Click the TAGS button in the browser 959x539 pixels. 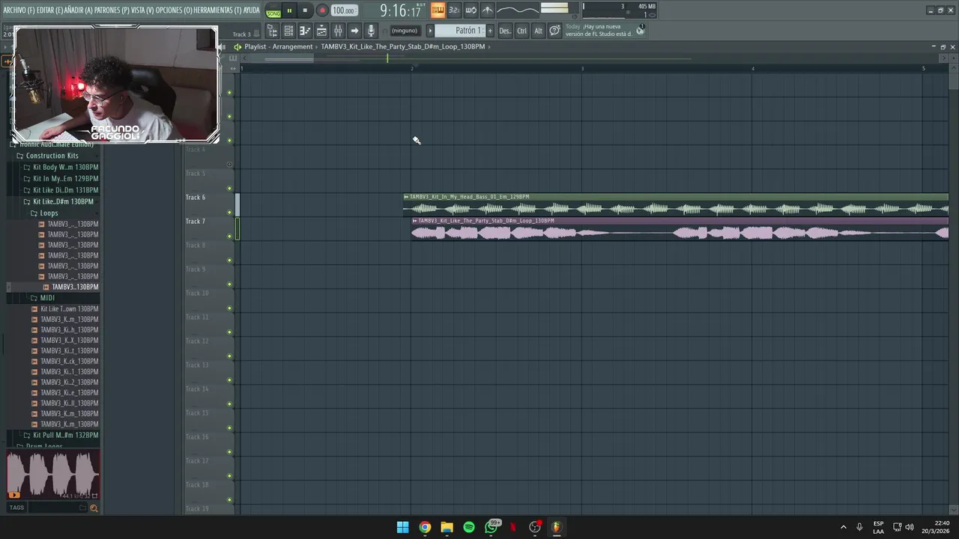coord(16,508)
